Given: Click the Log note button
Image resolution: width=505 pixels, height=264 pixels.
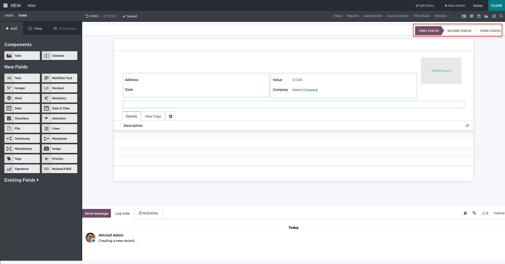Looking at the screenshot, I should 123,213.
